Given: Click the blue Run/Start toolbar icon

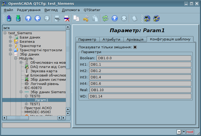Looking at the screenshot, I should click(x=115, y=18).
